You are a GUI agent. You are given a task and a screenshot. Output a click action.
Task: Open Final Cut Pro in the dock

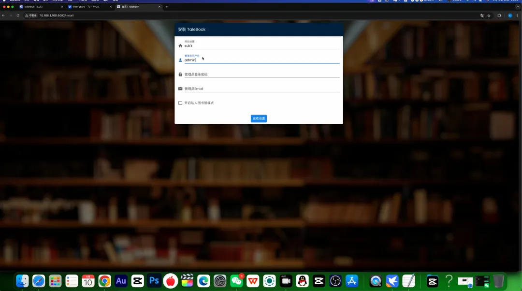[x=187, y=281]
